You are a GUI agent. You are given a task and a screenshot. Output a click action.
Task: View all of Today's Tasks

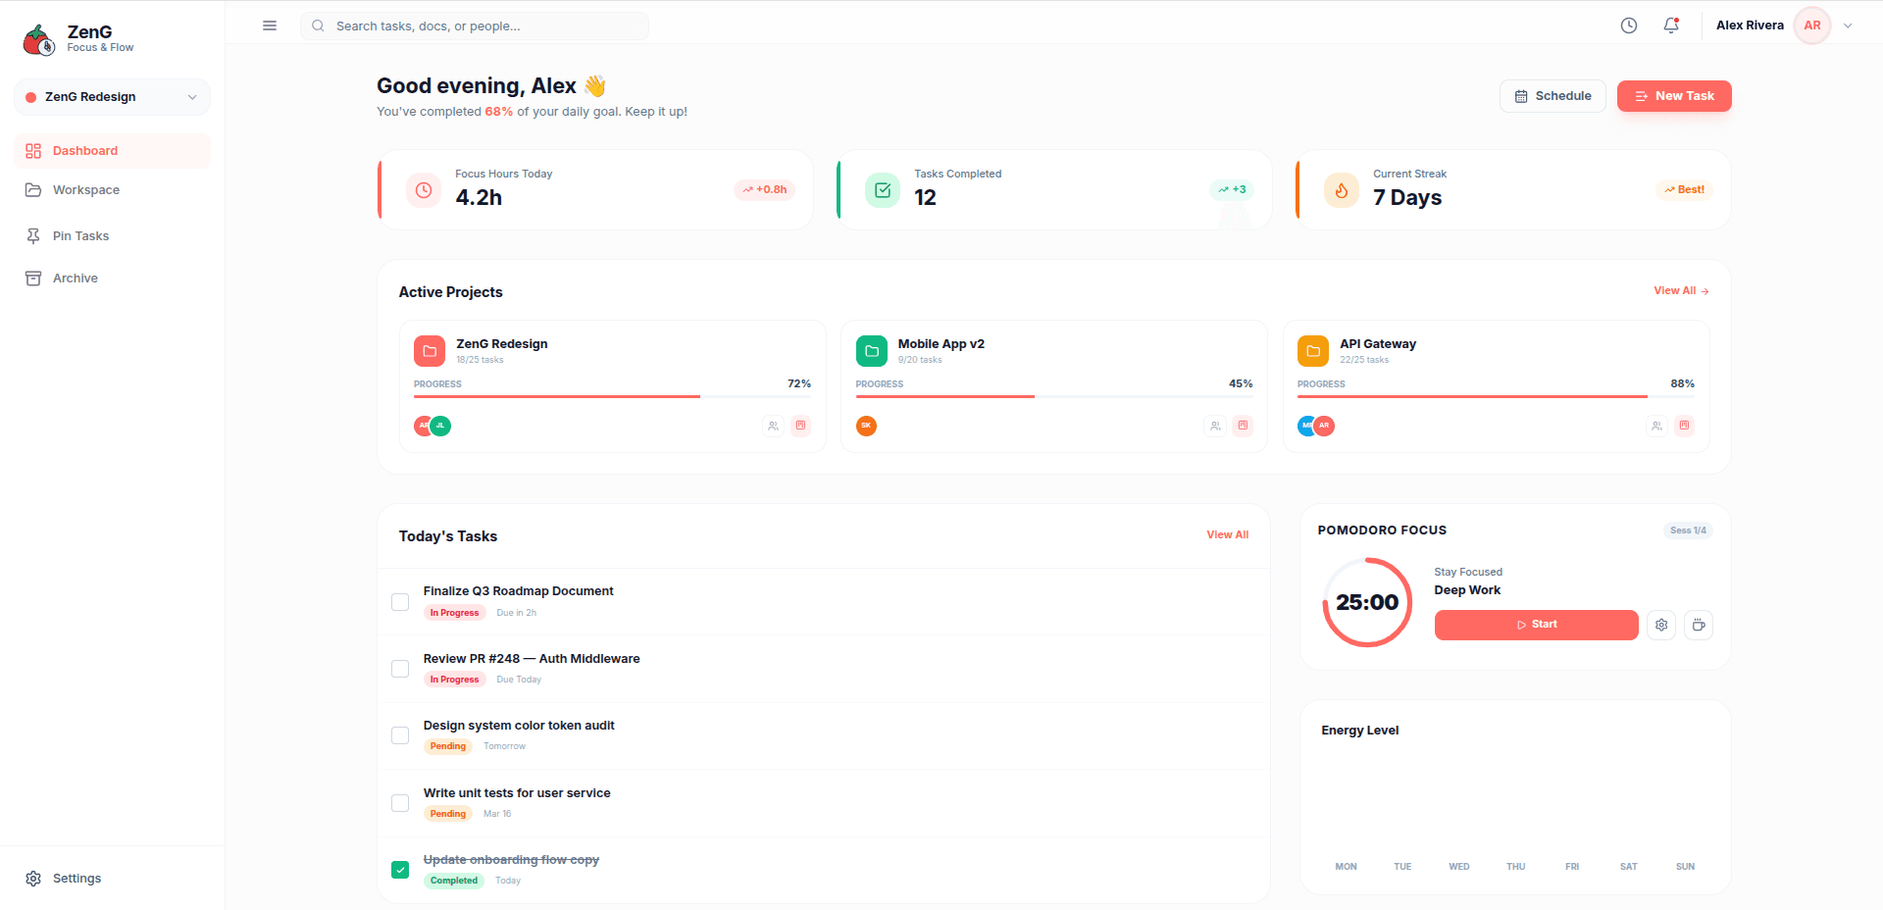(1227, 534)
